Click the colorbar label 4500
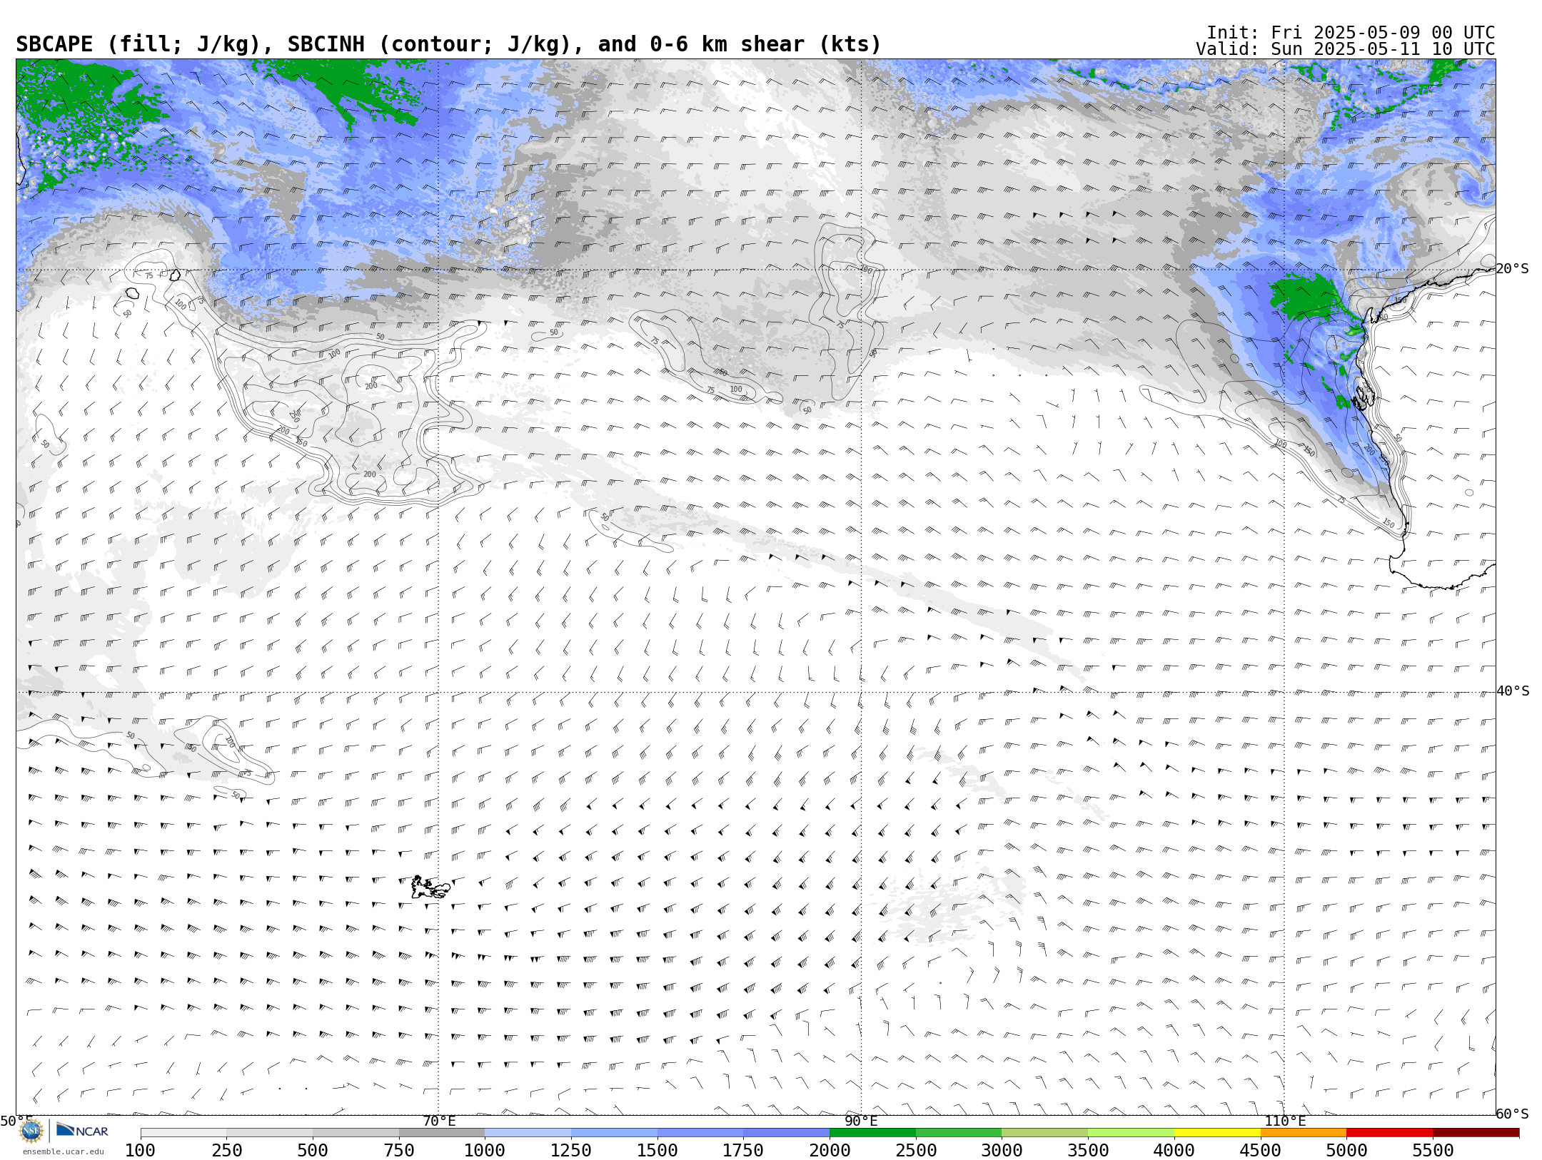Image resolution: width=1542 pixels, height=1160 pixels. (x=1261, y=1151)
